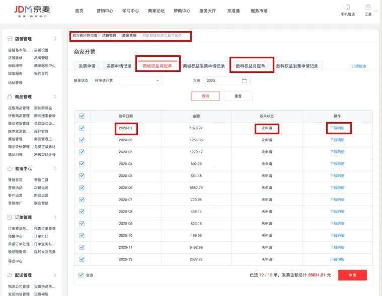Open the 工具 toolbox icon at top right
The width and height of the screenshot is (382, 296).
pos(368,7)
